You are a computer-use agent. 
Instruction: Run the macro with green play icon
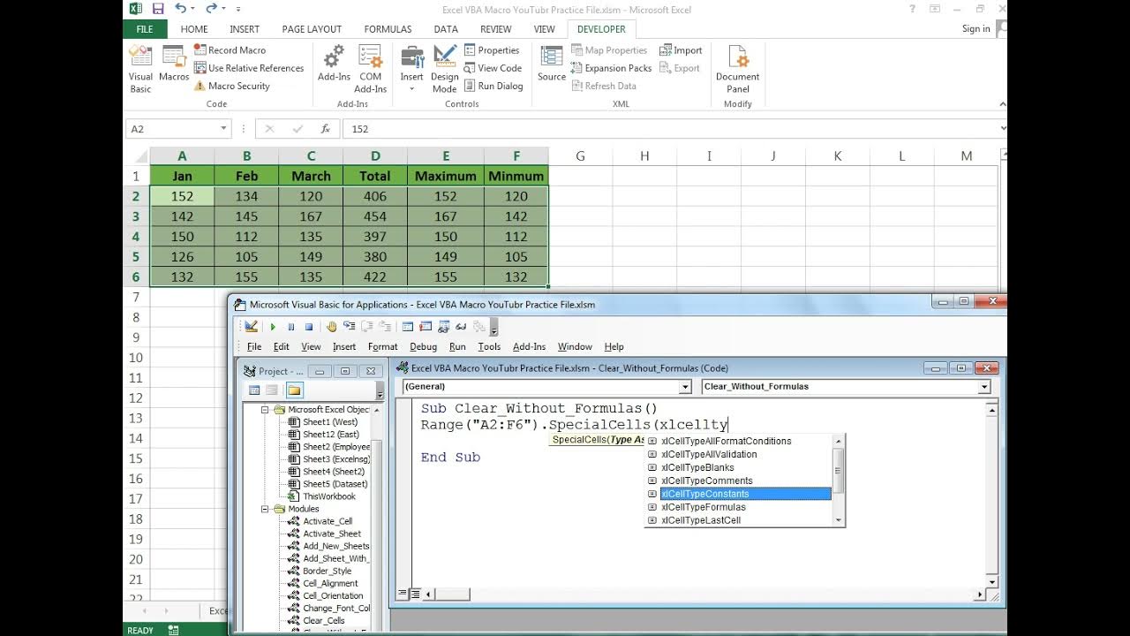click(273, 327)
